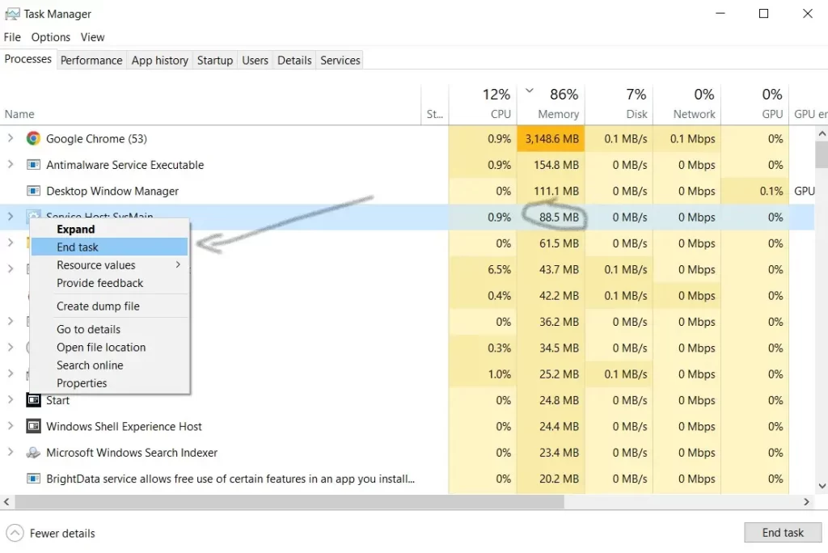Switch to the Performance tab
828x553 pixels.
click(x=91, y=60)
